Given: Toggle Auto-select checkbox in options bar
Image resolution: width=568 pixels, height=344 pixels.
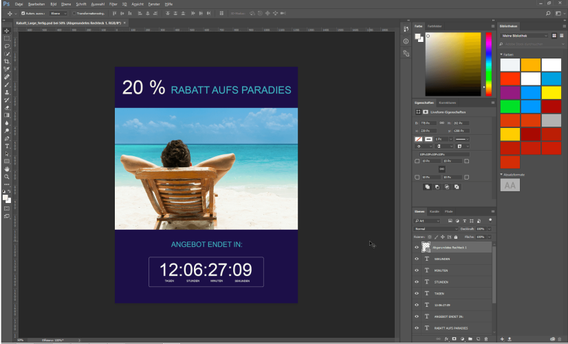Looking at the screenshot, I should pos(23,13).
